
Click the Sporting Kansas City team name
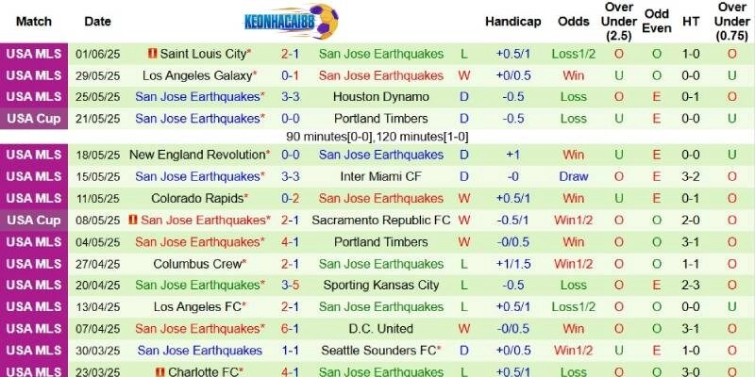[380, 285]
